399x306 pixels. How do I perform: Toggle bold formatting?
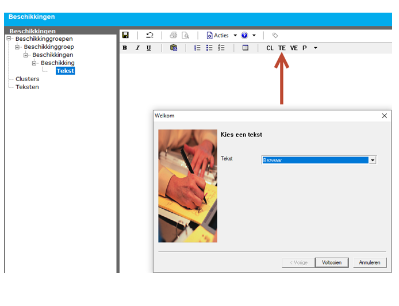coord(125,48)
